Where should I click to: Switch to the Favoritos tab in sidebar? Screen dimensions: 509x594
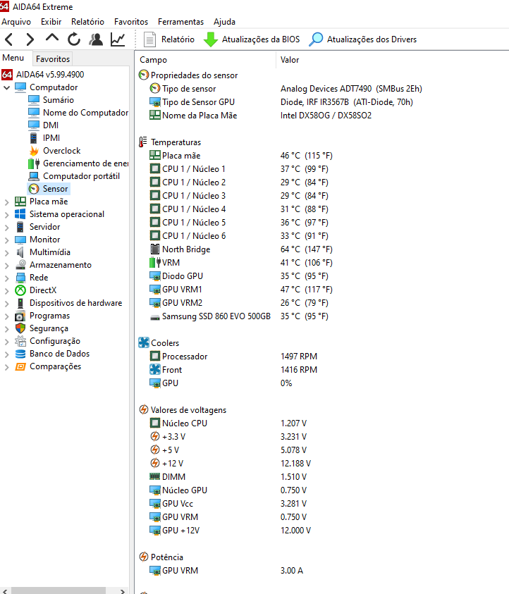point(53,59)
